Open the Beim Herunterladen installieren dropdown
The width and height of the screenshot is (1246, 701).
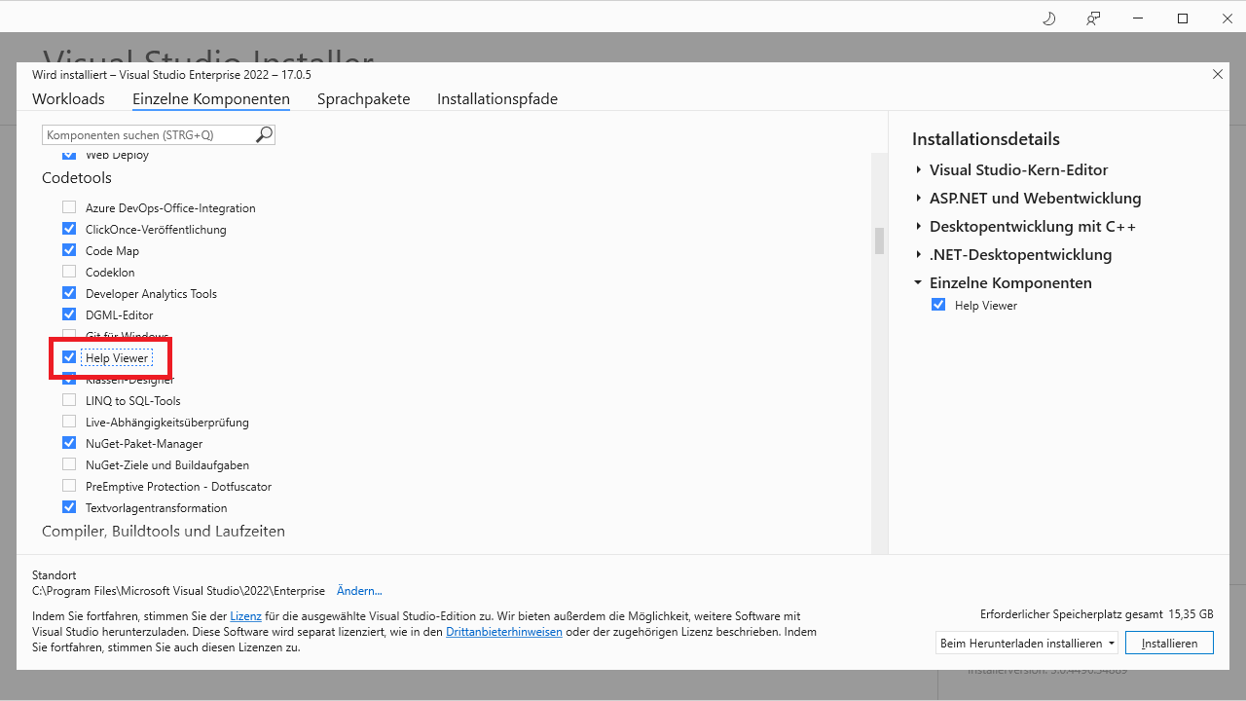[x=1111, y=643]
